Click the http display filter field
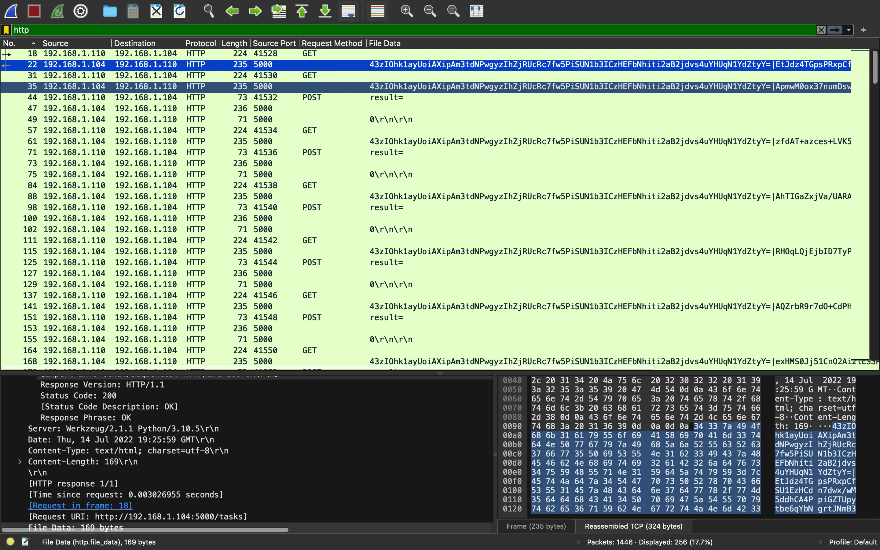The width and height of the screenshot is (880, 550). [414, 30]
